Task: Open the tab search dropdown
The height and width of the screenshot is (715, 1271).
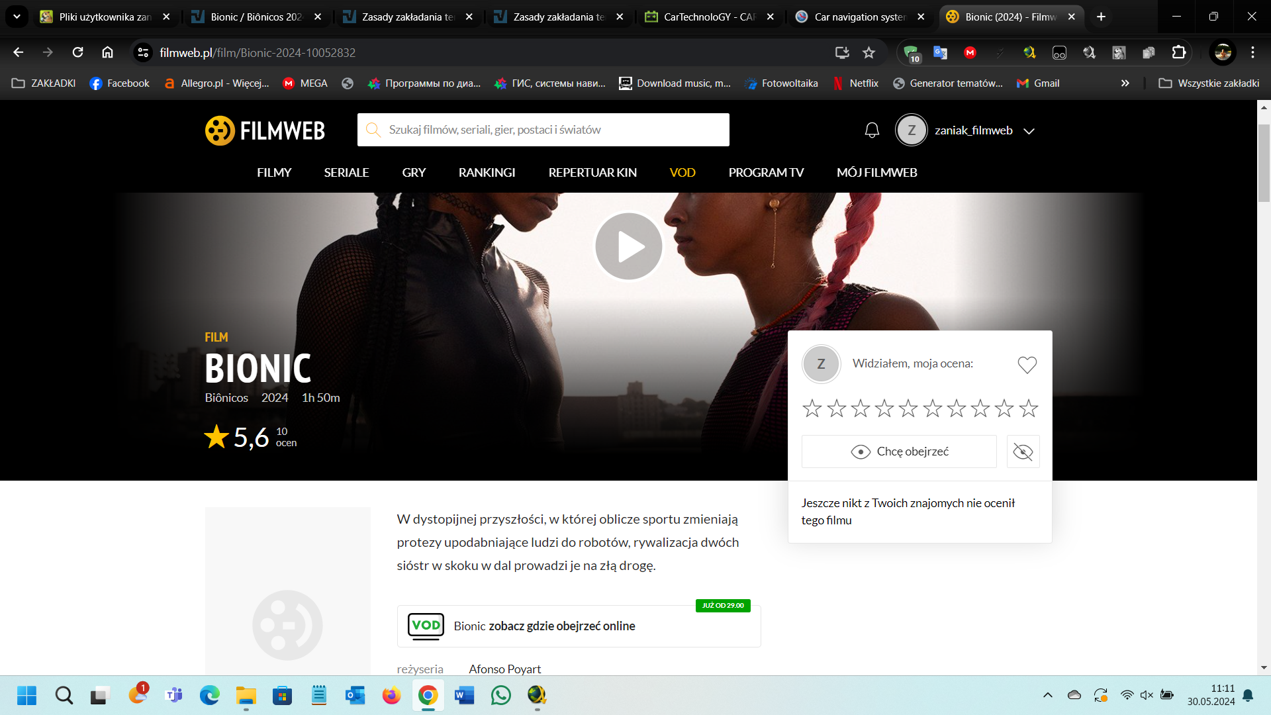Action: click(17, 17)
